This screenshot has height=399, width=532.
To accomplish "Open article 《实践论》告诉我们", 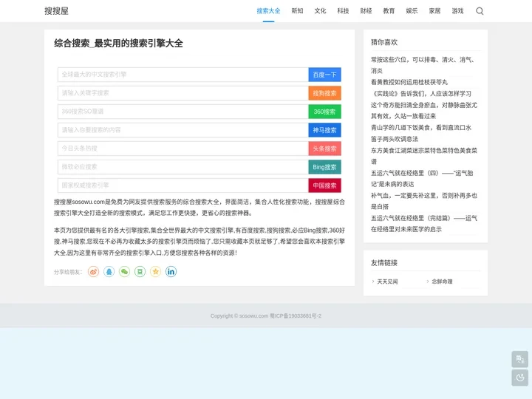I will pos(421,94).
